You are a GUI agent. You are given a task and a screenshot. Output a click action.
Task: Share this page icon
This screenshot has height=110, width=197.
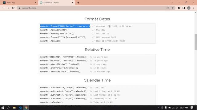(x=168, y=8)
